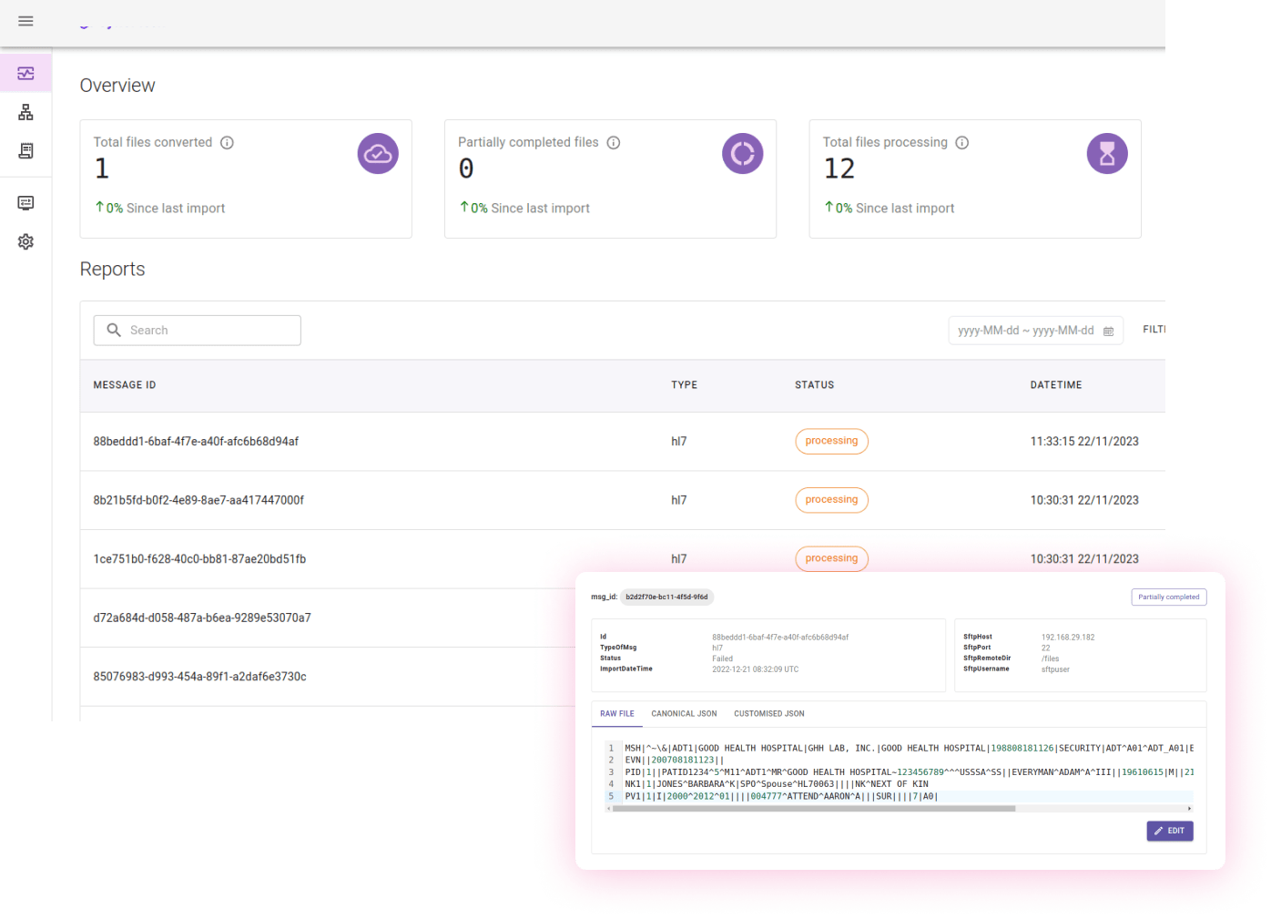The image size is (1271, 919).
Task: Click the cloud upload icon on Total files converted
Action: tap(377, 153)
